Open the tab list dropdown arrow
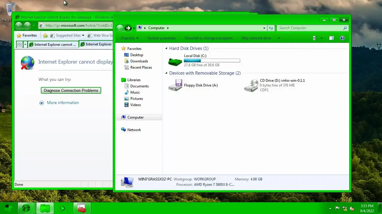The width and height of the screenshot is (382, 214). [25, 45]
